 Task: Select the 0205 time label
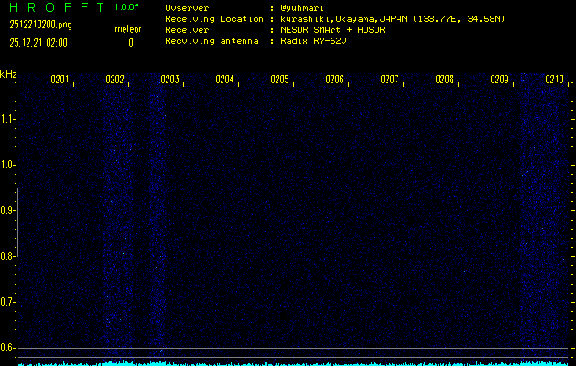279,80
